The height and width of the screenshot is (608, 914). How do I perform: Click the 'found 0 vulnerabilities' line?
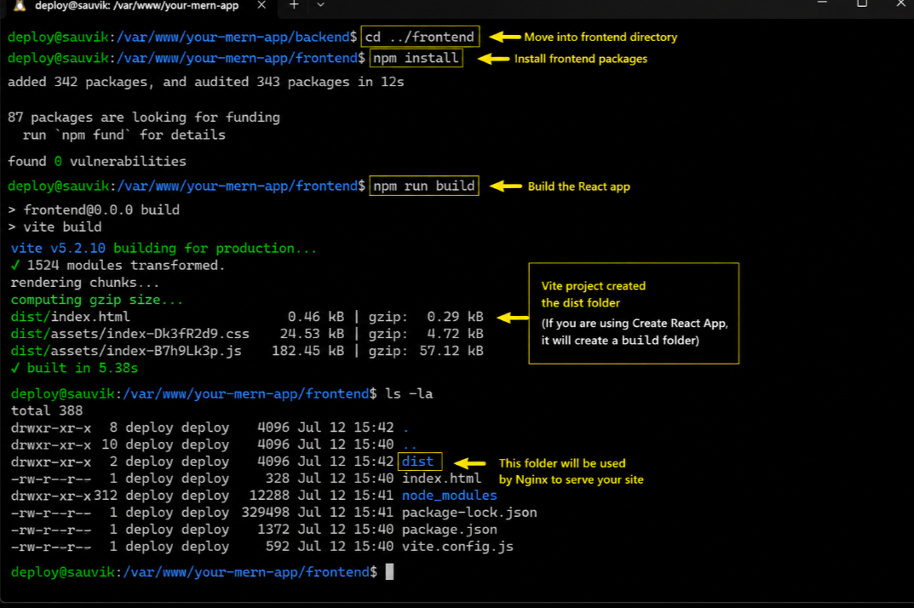pyautogui.click(x=97, y=162)
